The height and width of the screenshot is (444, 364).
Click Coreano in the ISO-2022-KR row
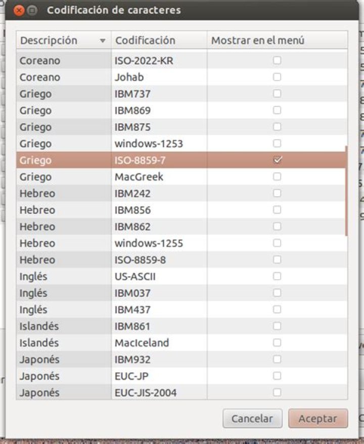[x=40, y=61]
